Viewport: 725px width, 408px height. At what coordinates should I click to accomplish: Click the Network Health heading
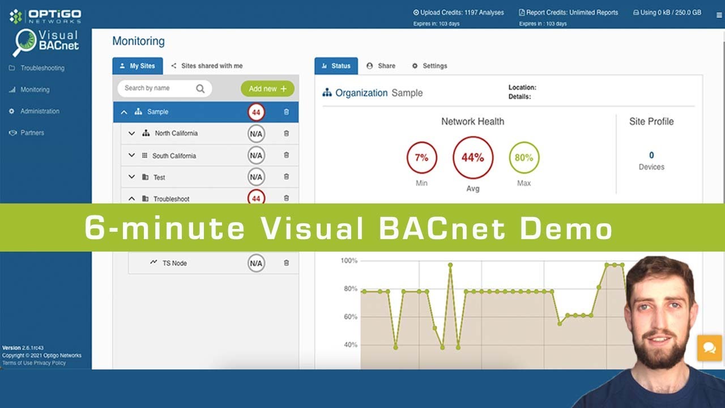click(473, 121)
